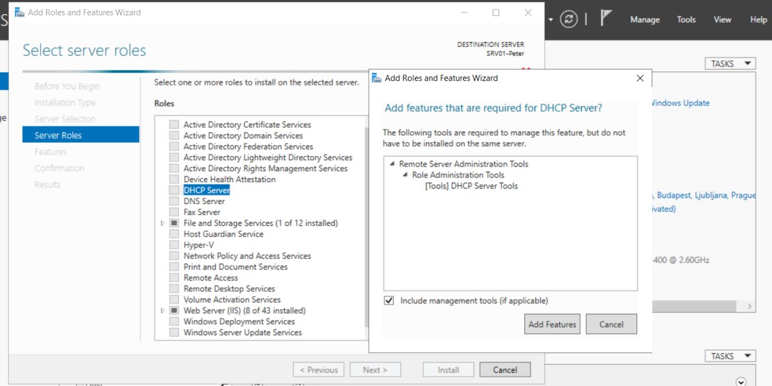
Task: Collapse Remote Server Administration Tools node
Action: (392, 164)
